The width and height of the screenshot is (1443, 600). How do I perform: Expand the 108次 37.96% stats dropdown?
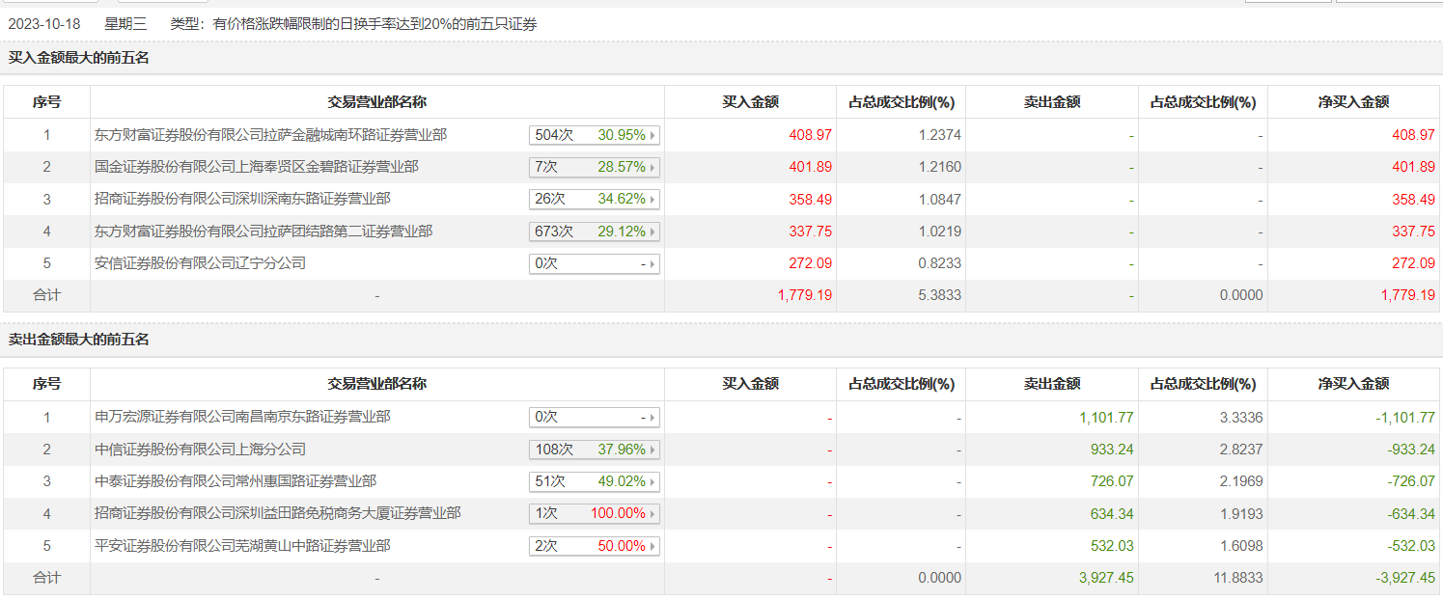(x=652, y=450)
